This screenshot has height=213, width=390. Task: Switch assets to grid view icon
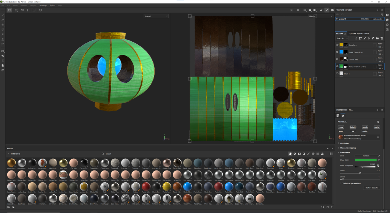click(331, 154)
